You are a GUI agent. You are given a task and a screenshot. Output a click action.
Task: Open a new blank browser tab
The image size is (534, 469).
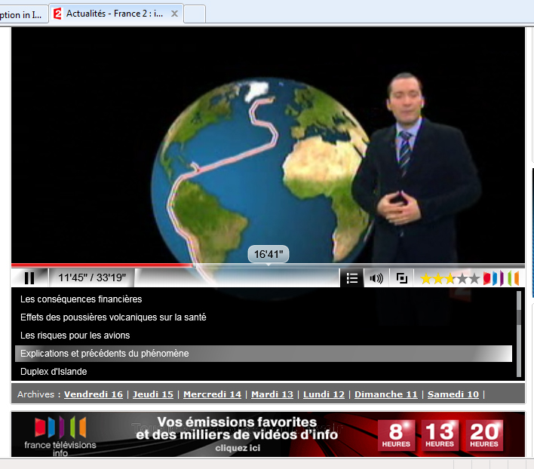coord(195,14)
